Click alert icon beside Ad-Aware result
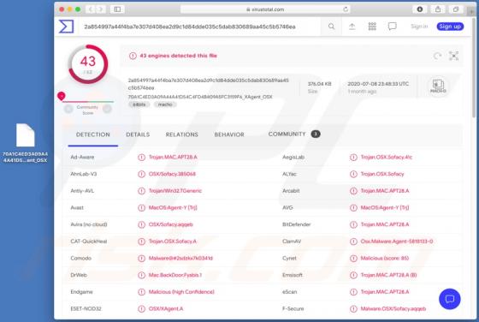 (141, 158)
